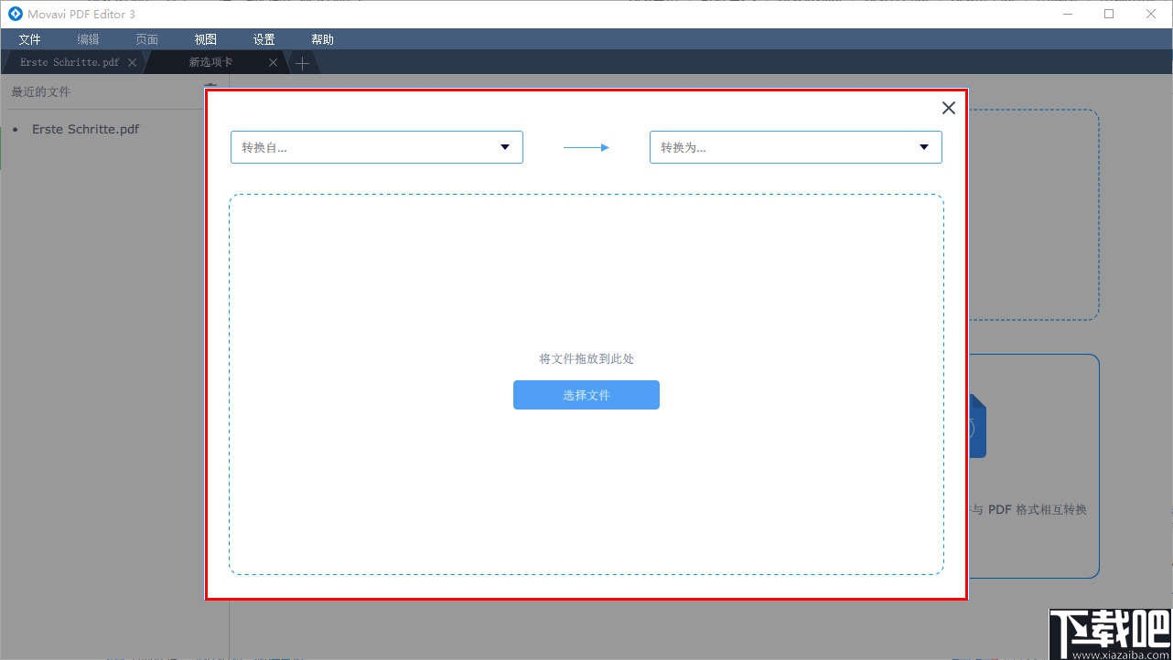Image resolution: width=1173 pixels, height=660 pixels.
Task: Open the 设置 menu
Action: tap(264, 38)
